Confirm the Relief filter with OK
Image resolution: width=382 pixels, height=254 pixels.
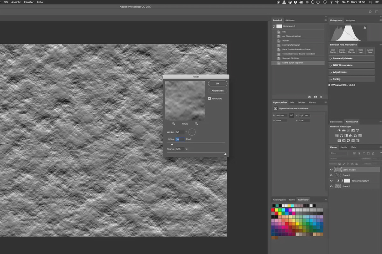[x=218, y=84]
